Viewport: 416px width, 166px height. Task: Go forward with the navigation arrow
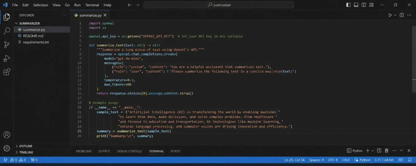click(x=137, y=5)
